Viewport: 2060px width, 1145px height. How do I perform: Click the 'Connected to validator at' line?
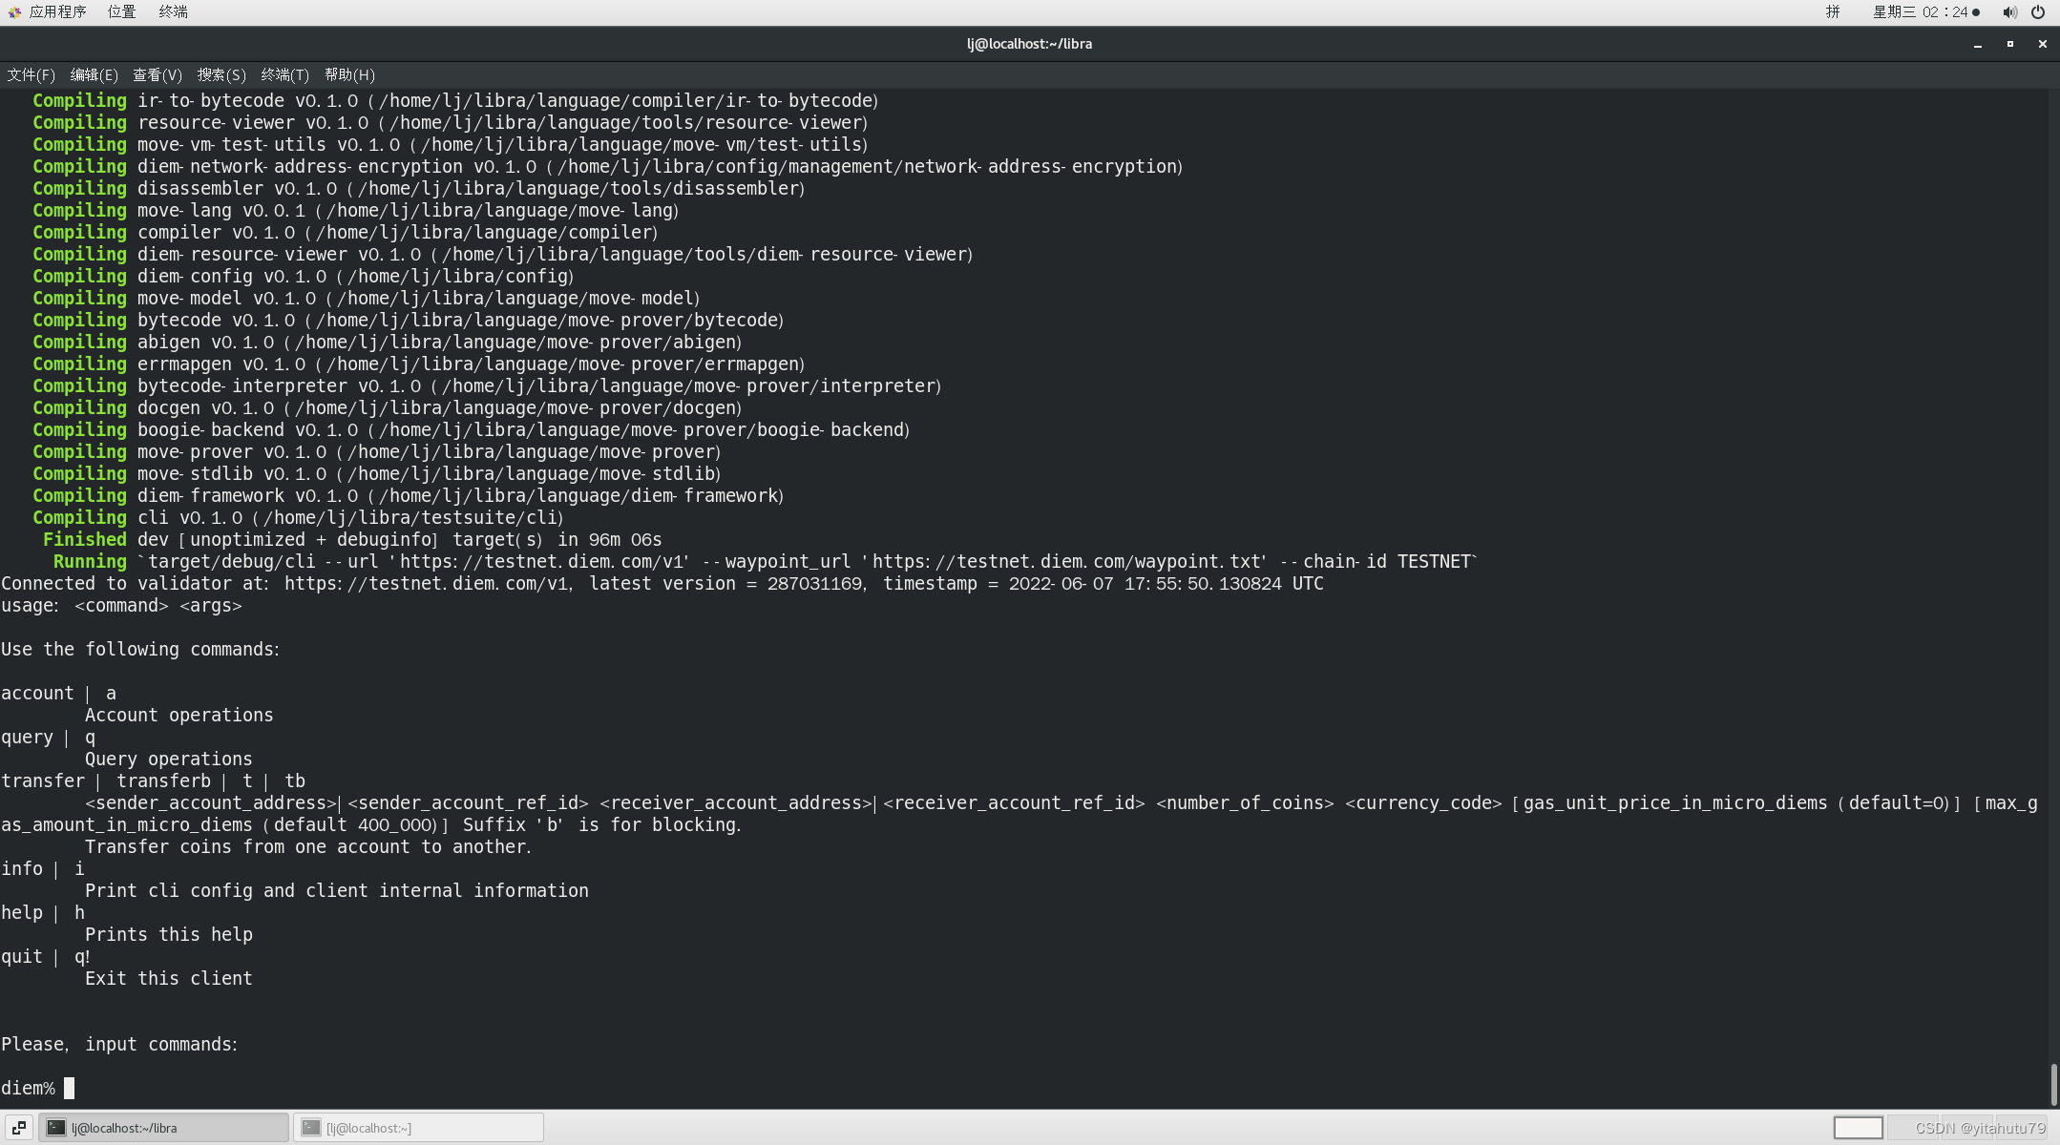662,583
